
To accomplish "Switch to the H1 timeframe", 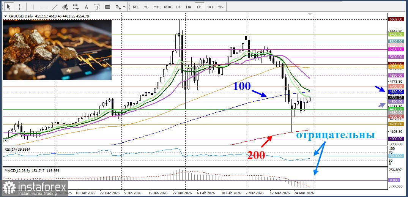I will [x=178, y=7].
